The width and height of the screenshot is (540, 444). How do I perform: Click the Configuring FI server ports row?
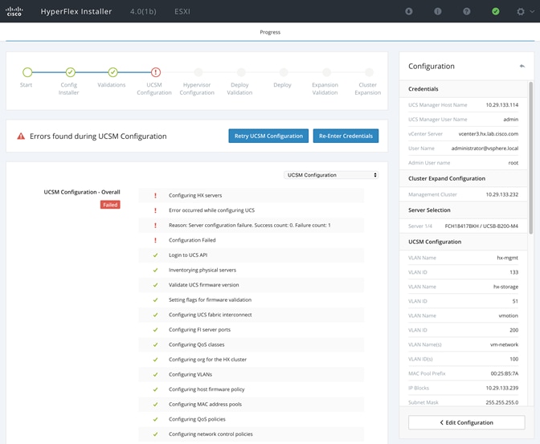point(251,329)
